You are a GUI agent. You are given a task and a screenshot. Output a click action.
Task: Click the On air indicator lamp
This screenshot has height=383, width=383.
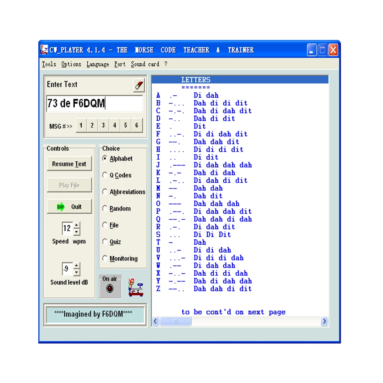pyautogui.click(x=110, y=288)
